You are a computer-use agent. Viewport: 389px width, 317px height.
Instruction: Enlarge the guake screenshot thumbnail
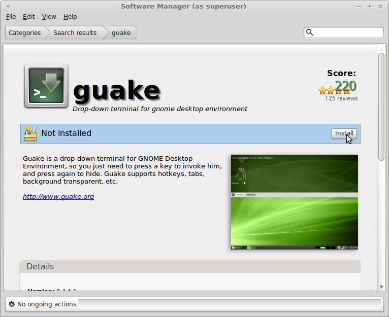[295, 202]
